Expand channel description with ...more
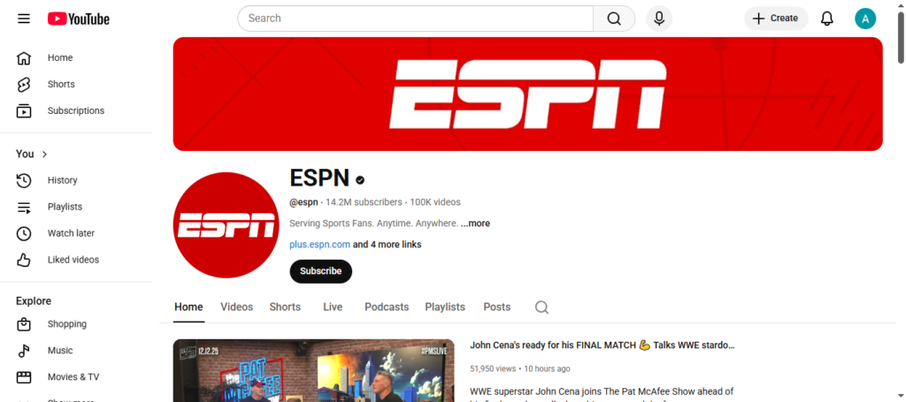 coord(475,224)
